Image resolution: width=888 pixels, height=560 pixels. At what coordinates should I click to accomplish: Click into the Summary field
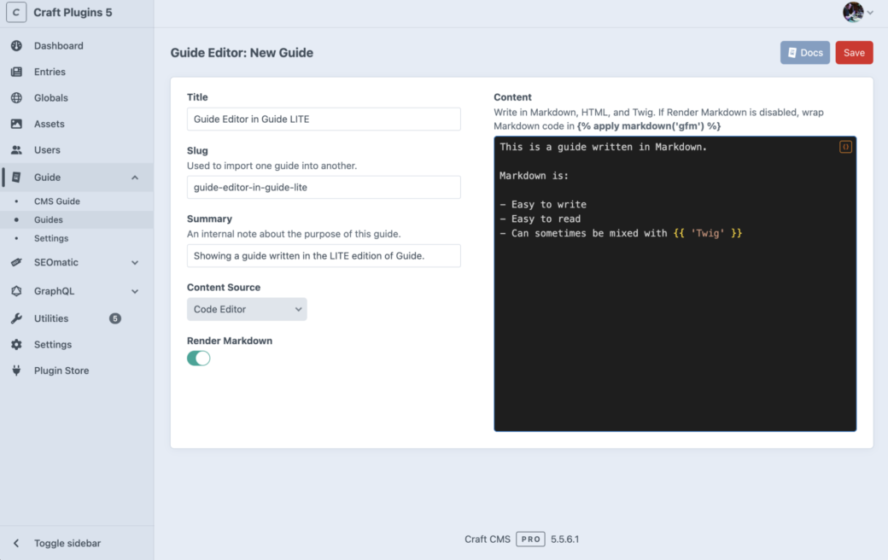pos(324,255)
